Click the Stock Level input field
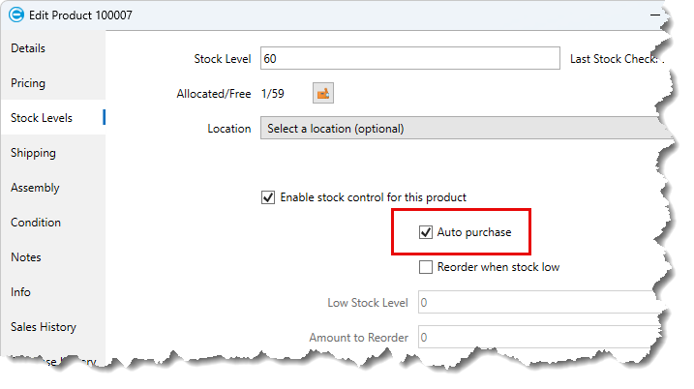The width and height of the screenshot is (694, 389). click(408, 59)
